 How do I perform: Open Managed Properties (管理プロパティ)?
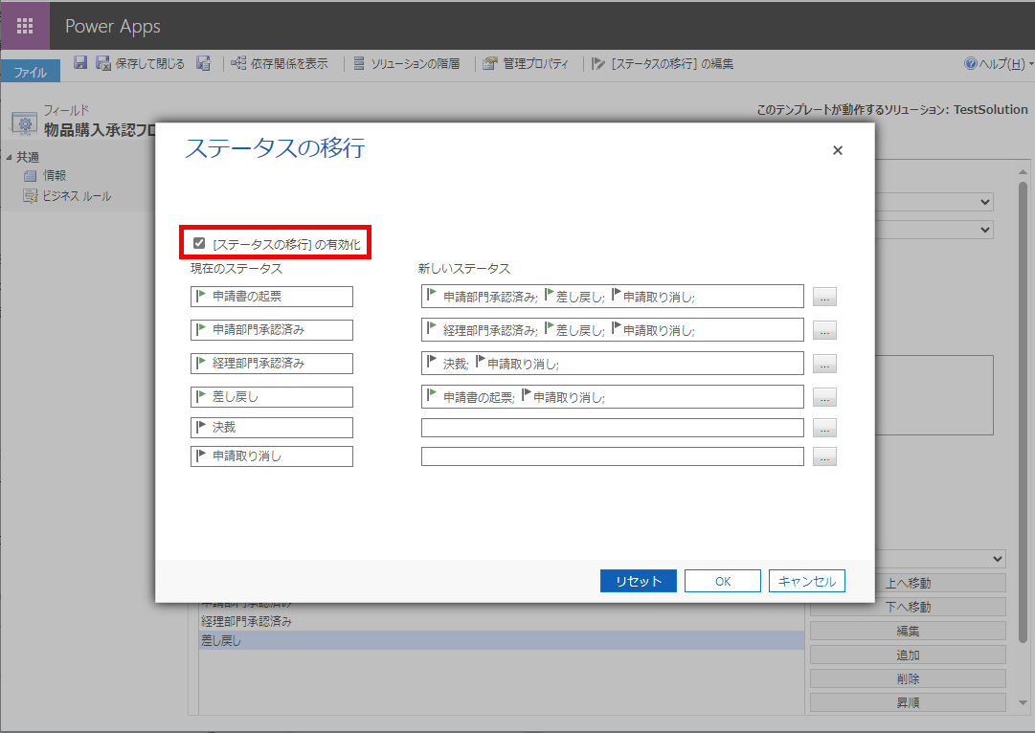click(x=526, y=63)
